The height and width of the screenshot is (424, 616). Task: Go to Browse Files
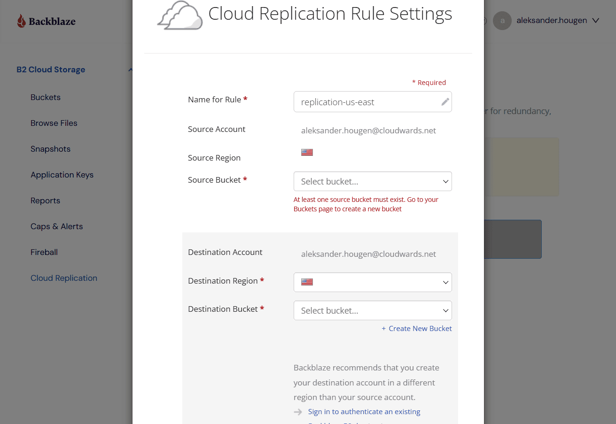point(54,123)
